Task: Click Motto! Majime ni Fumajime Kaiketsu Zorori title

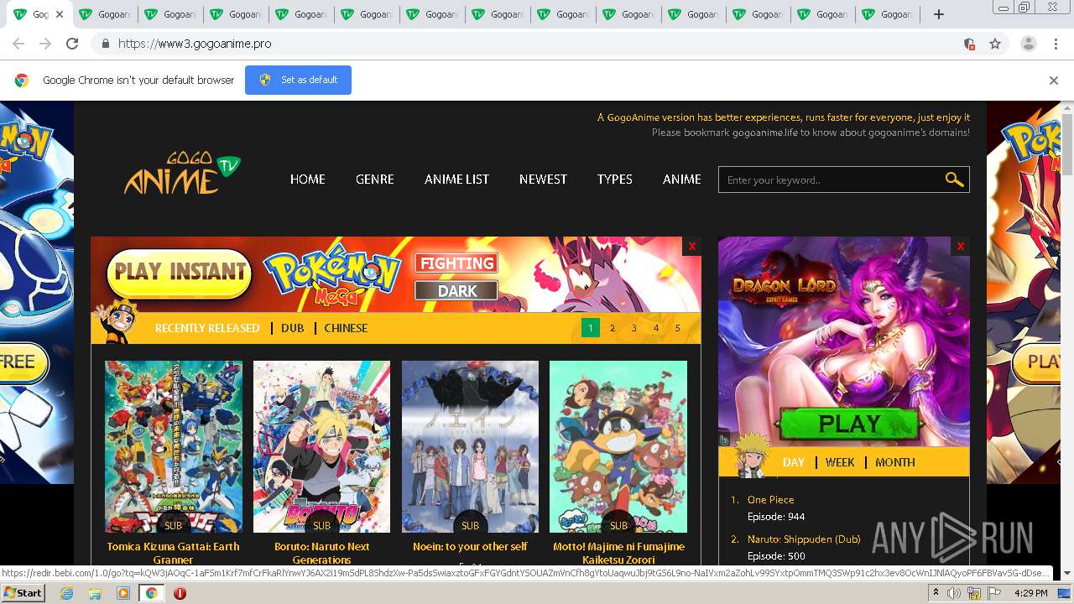Action: tap(618, 553)
